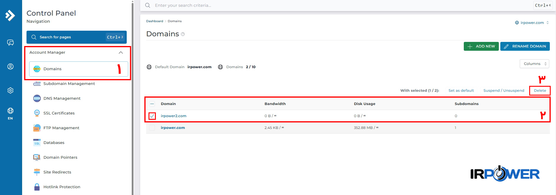Image resolution: width=556 pixels, height=195 pixels.
Task: Click the Search for pages box
Action: pyautogui.click(x=77, y=37)
